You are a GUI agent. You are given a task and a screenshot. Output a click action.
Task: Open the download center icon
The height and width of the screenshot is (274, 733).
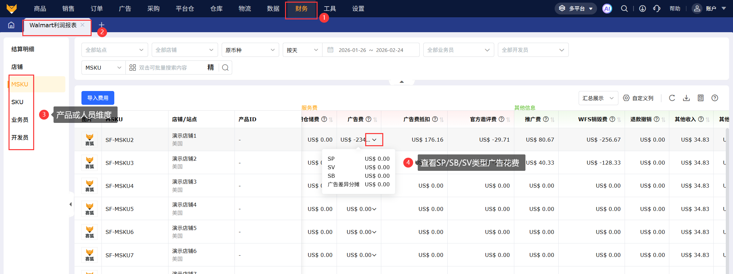click(x=643, y=9)
